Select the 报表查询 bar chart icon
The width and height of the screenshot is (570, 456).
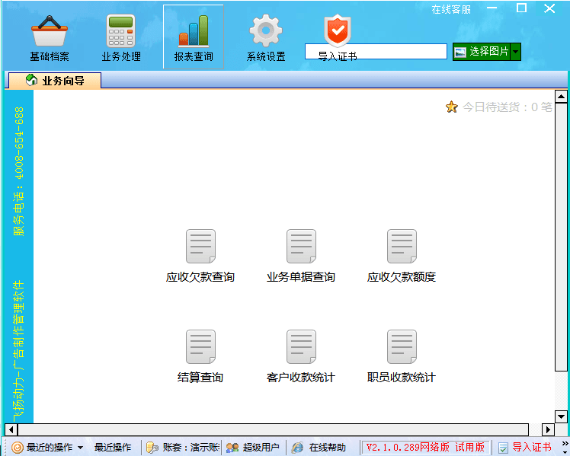click(194, 32)
